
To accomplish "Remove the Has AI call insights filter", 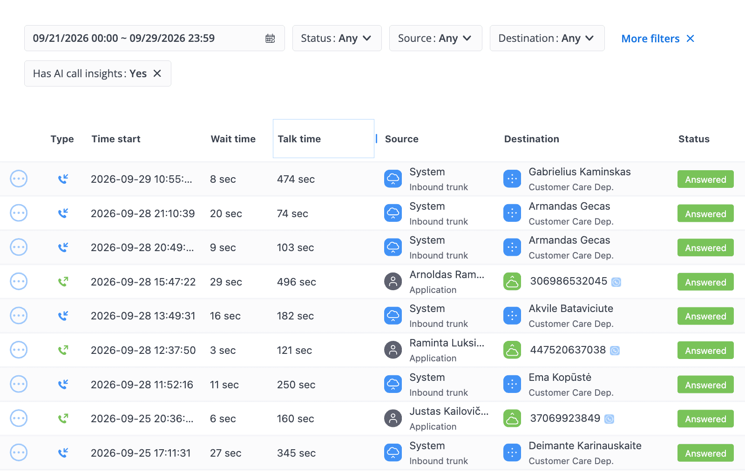I will coord(157,73).
